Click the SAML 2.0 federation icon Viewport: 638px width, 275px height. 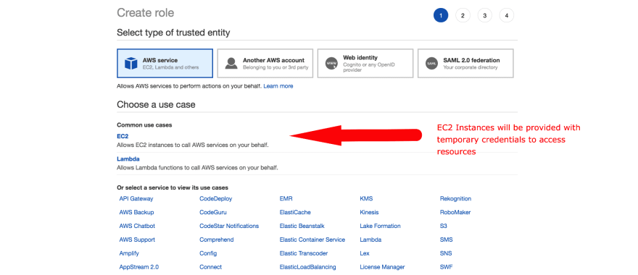click(431, 64)
